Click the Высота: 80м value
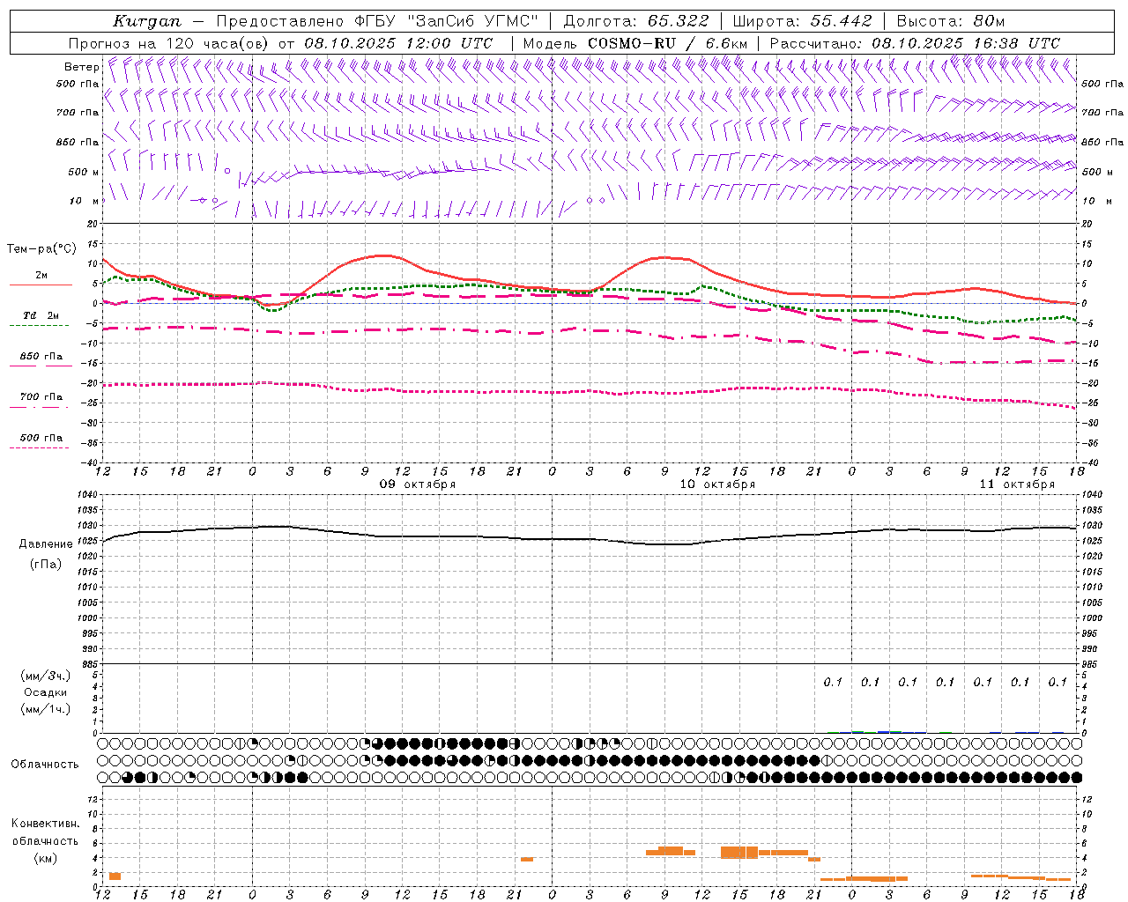 pos(950,21)
